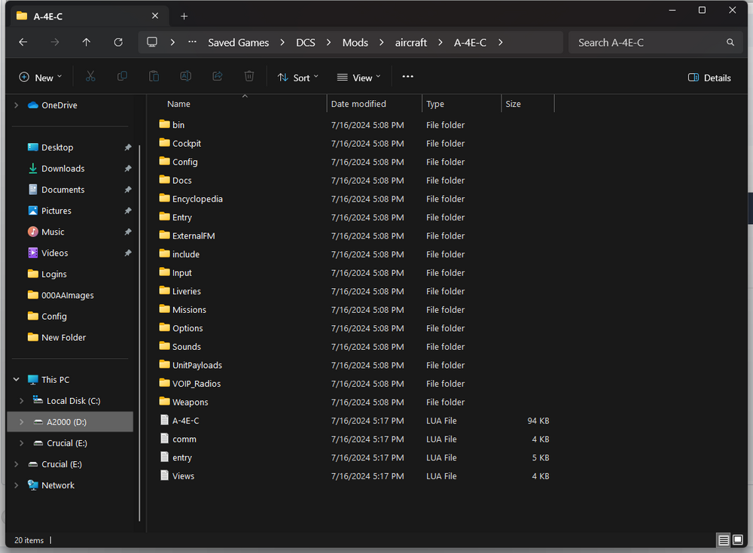Screen dimensions: 753x553
Task: Navigate back with the left arrow
Action: (x=23, y=43)
